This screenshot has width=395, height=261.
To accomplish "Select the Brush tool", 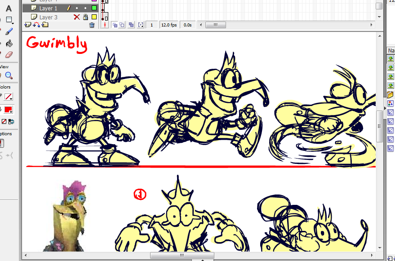I will (x=9, y=31).
